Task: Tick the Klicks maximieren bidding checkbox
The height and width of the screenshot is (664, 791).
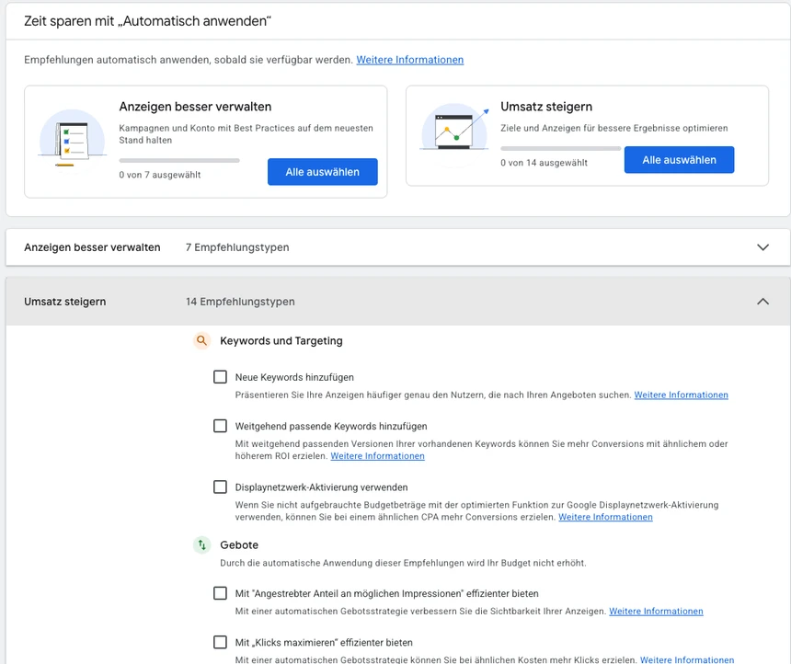Action: 220,642
